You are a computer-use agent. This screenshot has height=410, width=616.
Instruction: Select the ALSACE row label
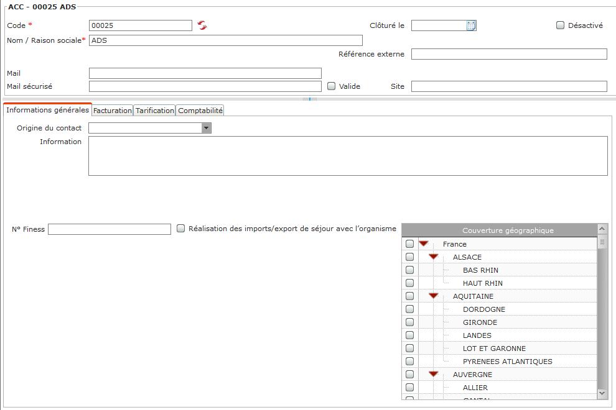tap(467, 257)
